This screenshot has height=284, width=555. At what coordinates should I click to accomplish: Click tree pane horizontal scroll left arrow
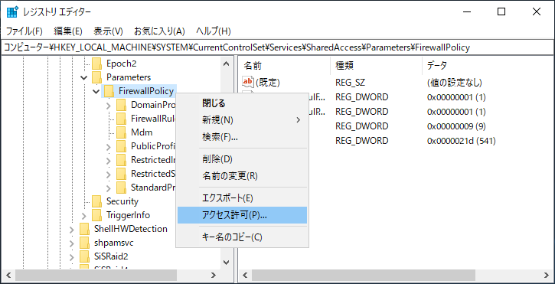(x=9, y=275)
